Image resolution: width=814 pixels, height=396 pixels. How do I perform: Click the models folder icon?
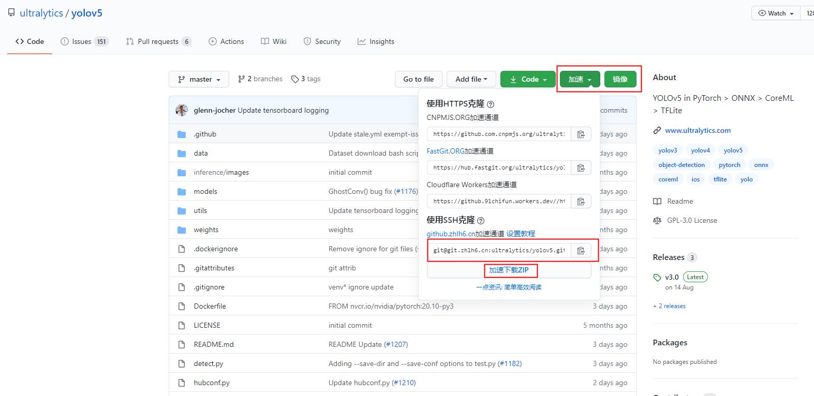(182, 191)
